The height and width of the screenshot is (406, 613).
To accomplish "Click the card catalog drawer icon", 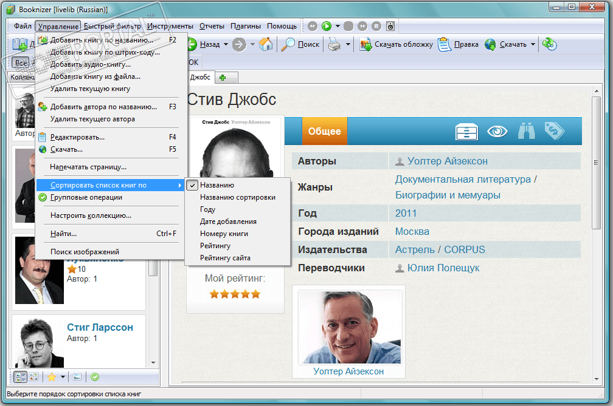I will [466, 132].
